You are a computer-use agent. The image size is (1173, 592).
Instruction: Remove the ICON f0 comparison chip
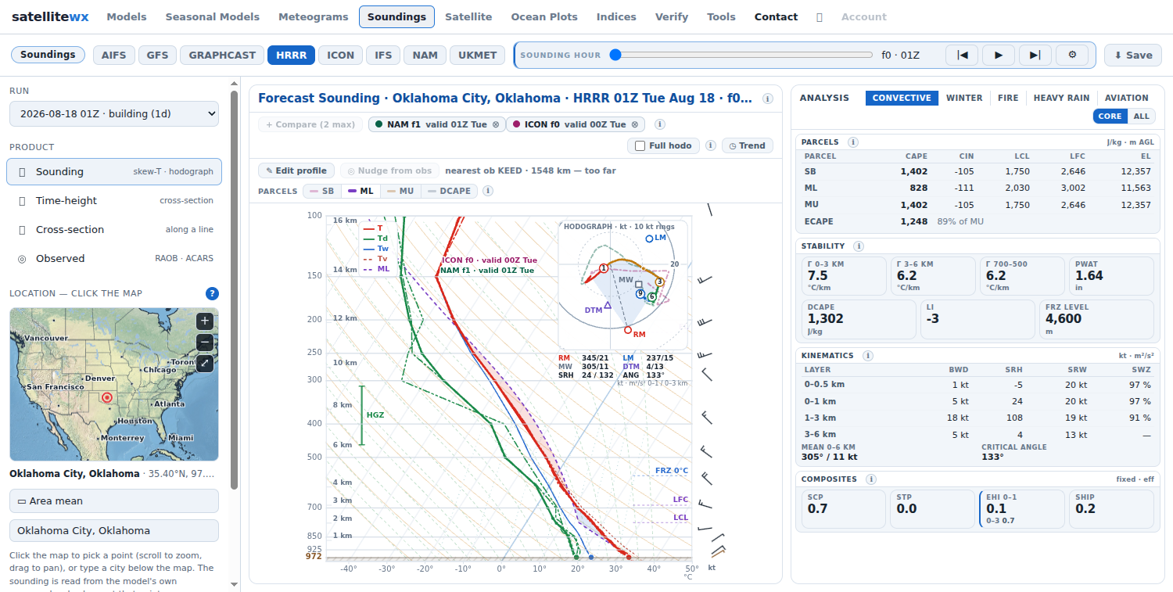coord(634,124)
